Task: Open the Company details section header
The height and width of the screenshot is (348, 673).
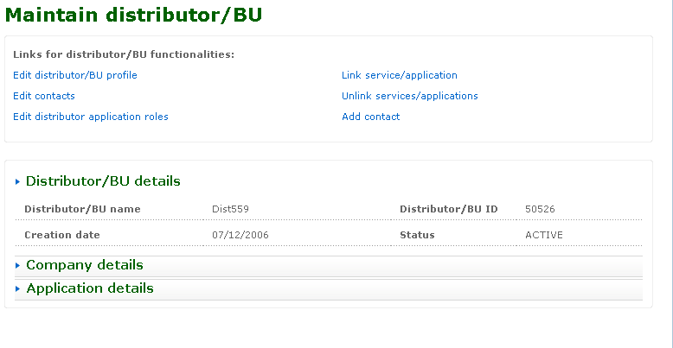Action: [x=329, y=266]
